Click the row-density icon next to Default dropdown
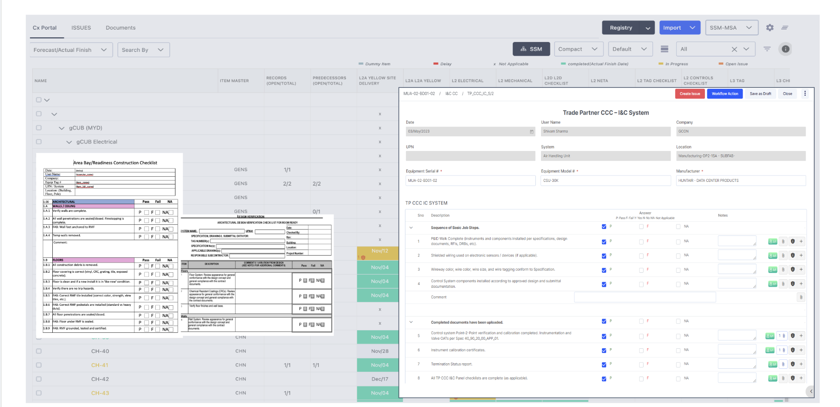The image size is (840, 407). point(665,49)
